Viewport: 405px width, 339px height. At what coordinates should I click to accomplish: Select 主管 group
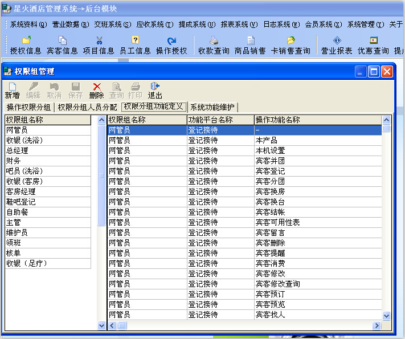point(48,222)
